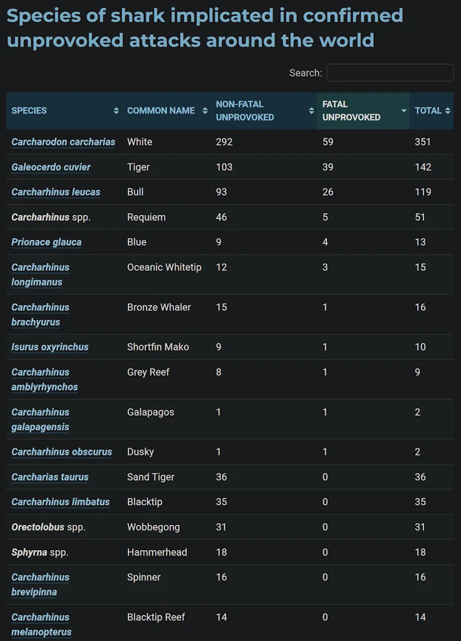Sort by Common Name sort arrows

(205, 111)
